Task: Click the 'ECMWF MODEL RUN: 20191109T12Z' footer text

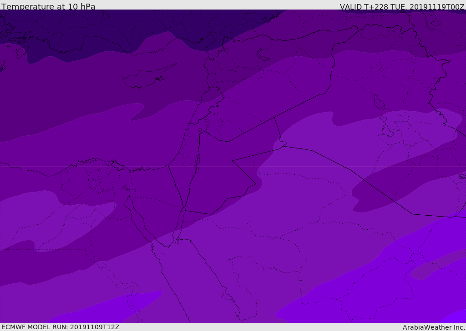Action: (x=61, y=327)
